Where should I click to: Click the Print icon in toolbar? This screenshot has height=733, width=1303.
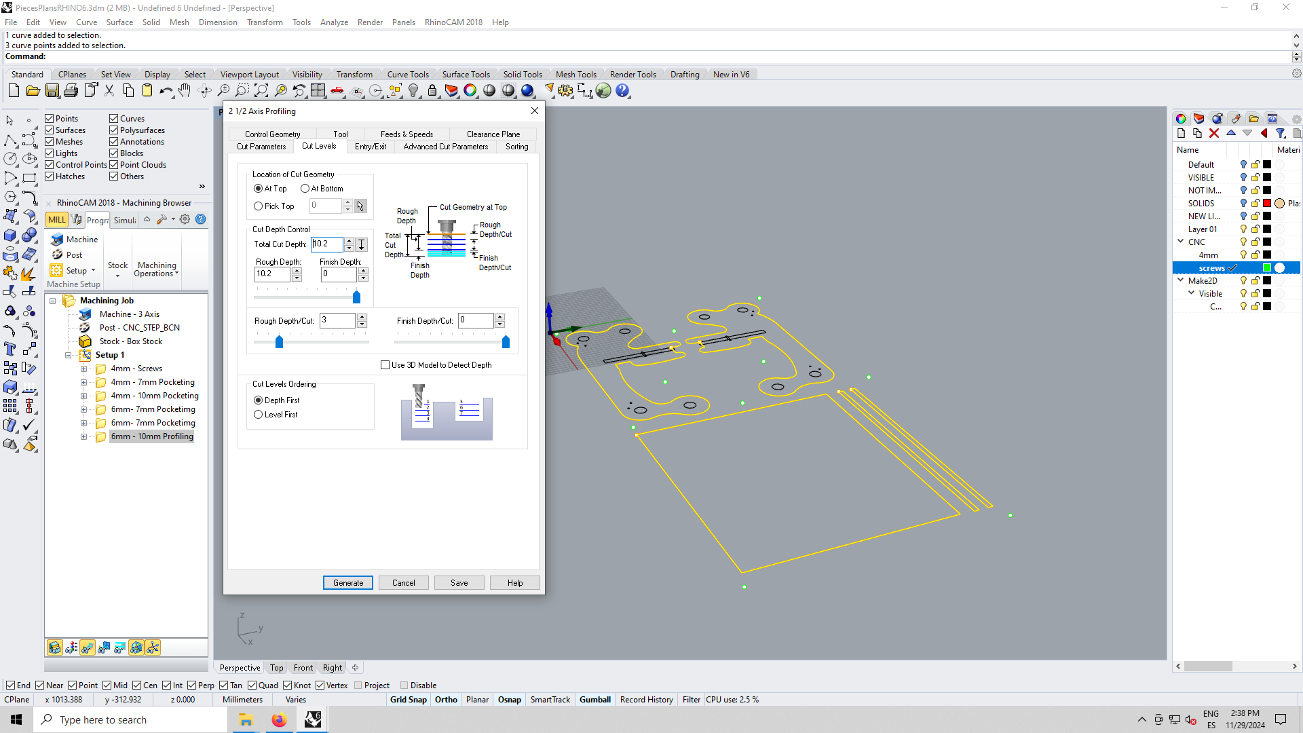point(71,90)
